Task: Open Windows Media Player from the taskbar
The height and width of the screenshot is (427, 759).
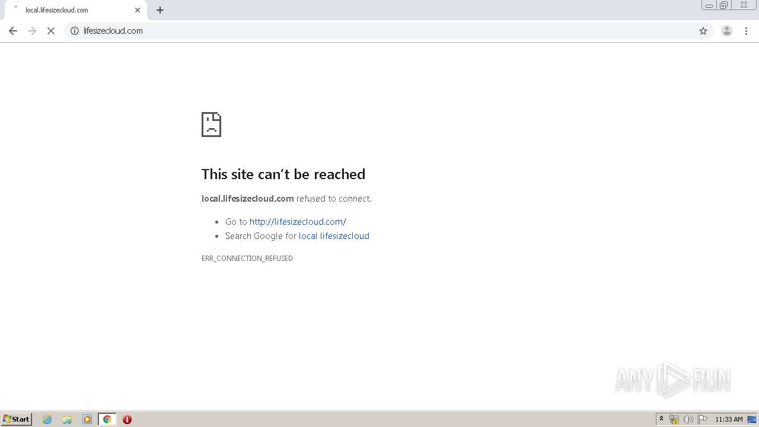Action: 87,419
